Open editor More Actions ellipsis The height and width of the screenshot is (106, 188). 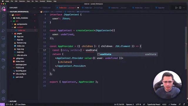pyautogui.click(x=184, y=8)
